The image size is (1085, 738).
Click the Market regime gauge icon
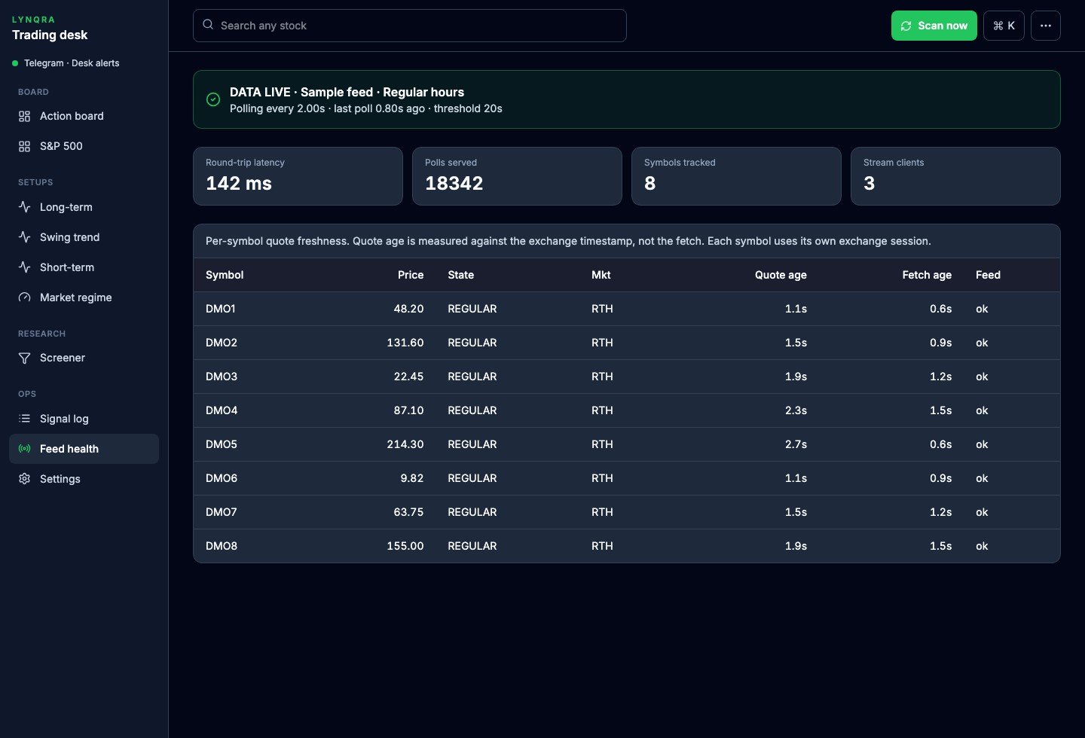point(24,297)
